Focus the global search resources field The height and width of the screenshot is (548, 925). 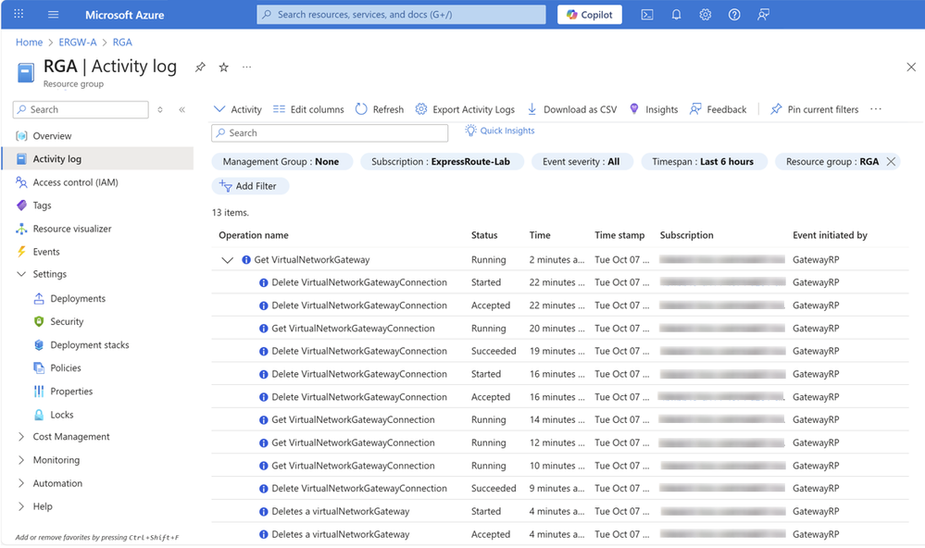point(401,15)
